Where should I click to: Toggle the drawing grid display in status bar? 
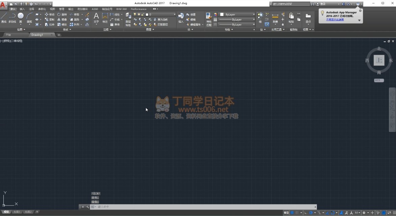(x=292, y=213)
